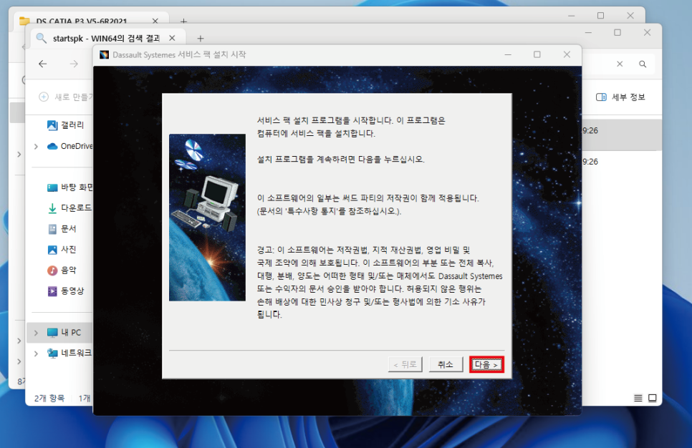Click the search icon on startspk tab

(x=41, y=39)
